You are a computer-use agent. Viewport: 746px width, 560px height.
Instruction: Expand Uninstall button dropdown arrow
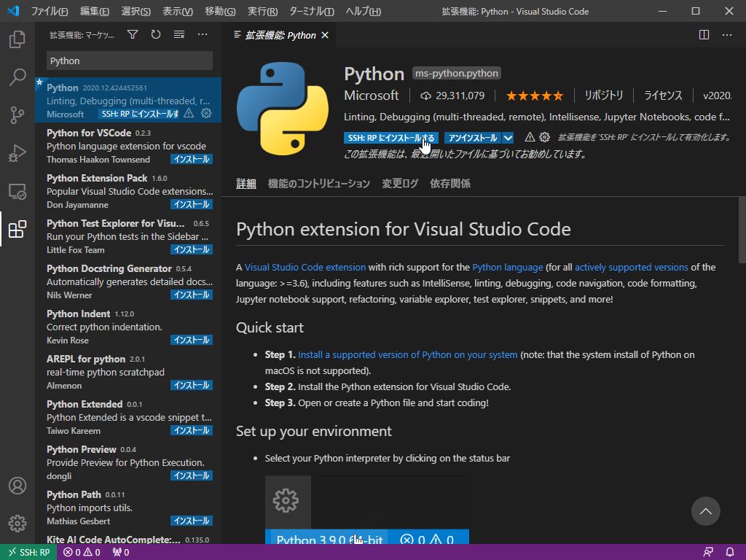point(508,138)
